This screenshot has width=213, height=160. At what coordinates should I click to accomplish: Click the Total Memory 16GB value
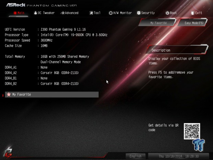(x=65, y=56)
